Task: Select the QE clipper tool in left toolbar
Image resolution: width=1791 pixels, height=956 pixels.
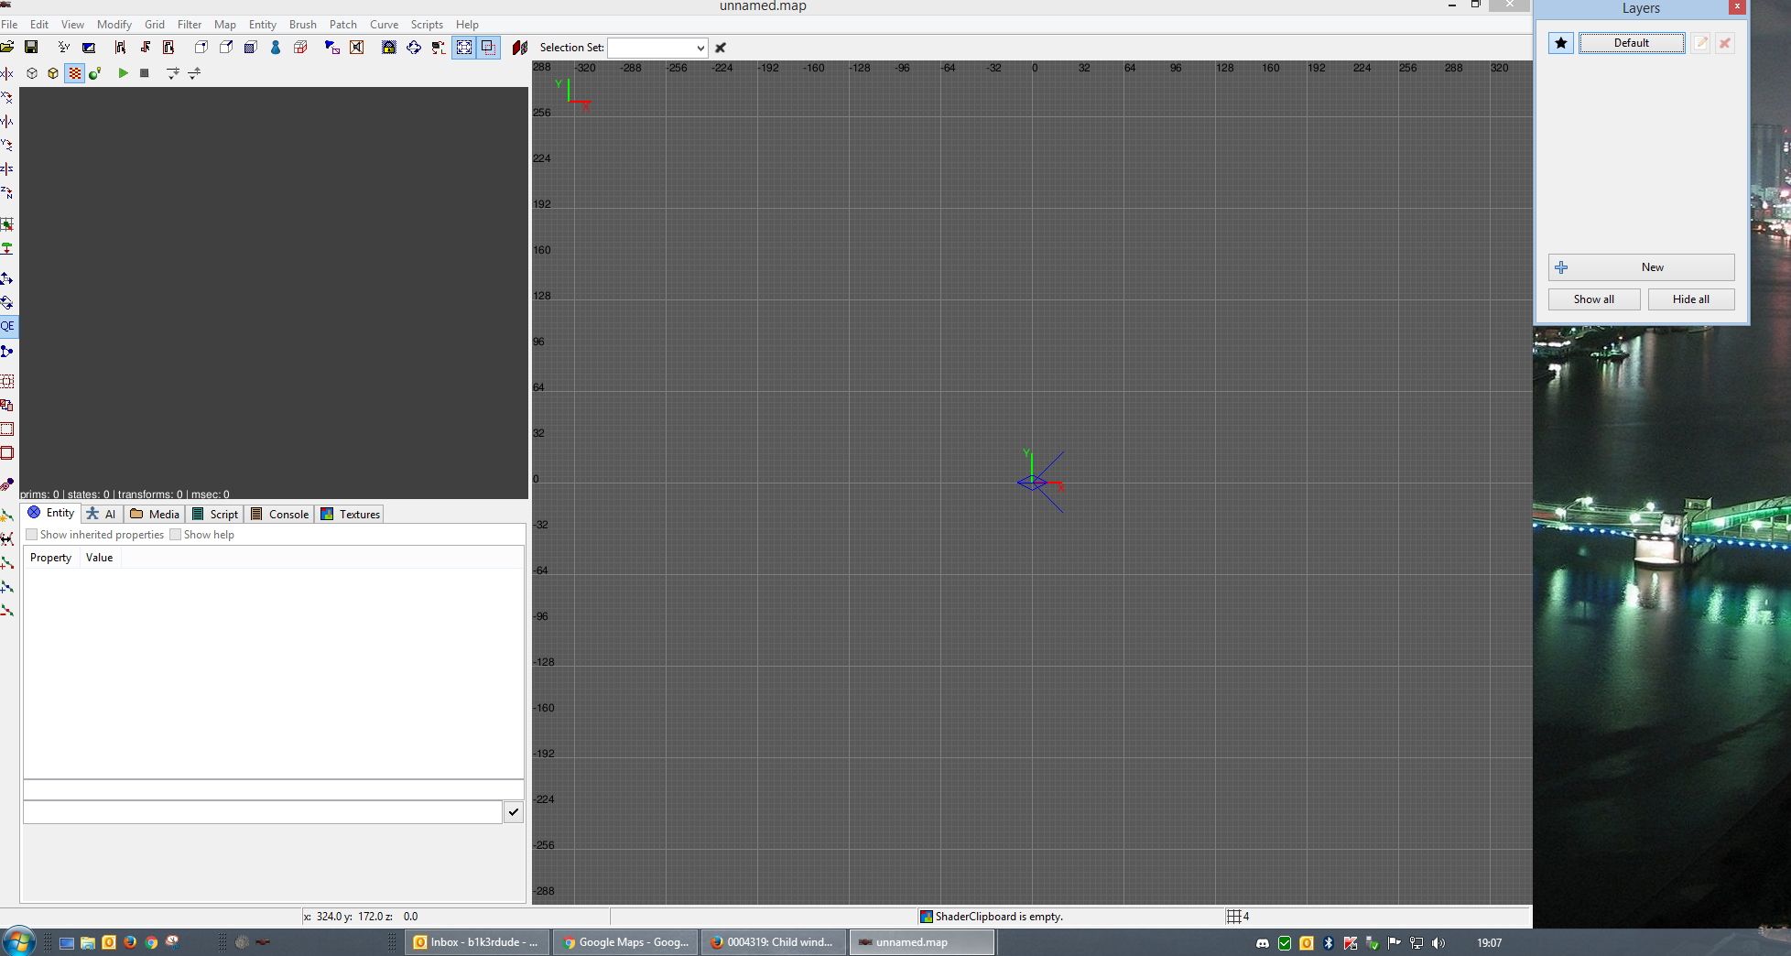Action: click(x=7, y=326)
